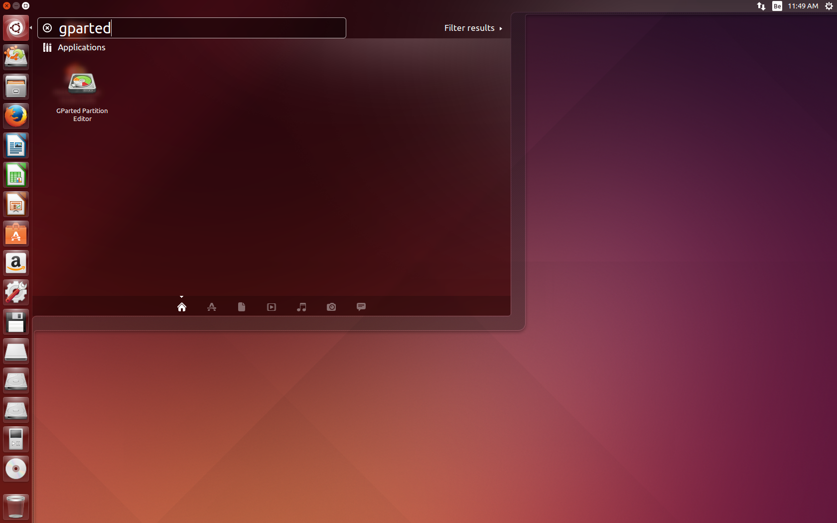The image size is (837, 523).
Task: Open the CD/DVD disc launcher icon
Action: [16, 469]
